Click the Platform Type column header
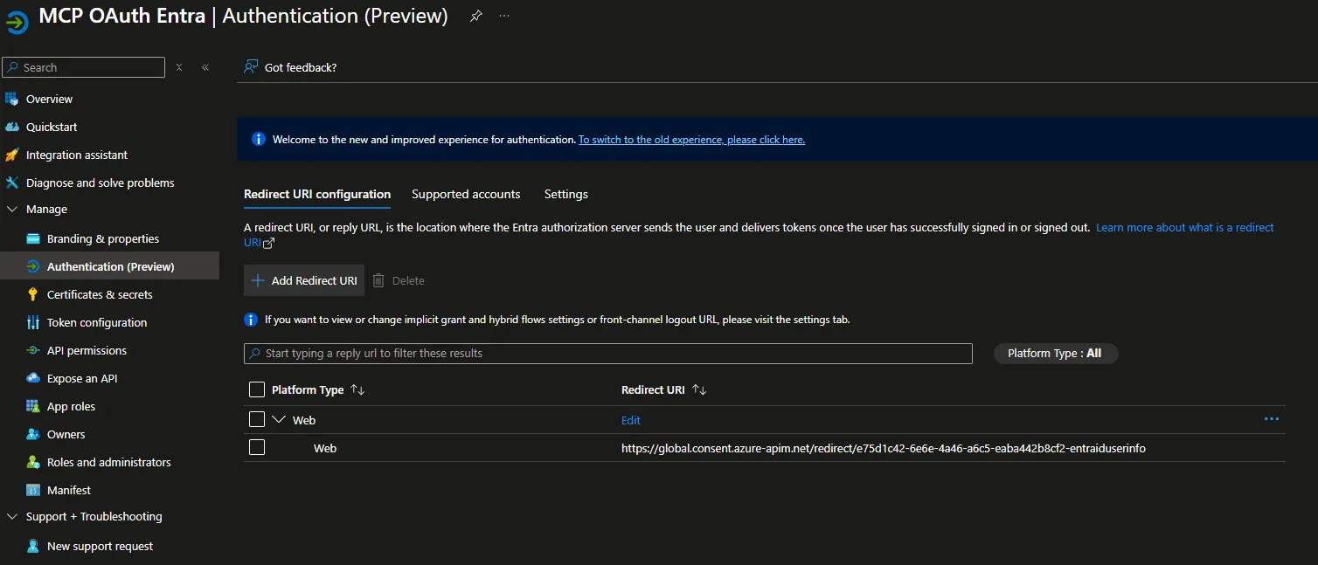Screen dimensions: 1318x565 [308, 389]
